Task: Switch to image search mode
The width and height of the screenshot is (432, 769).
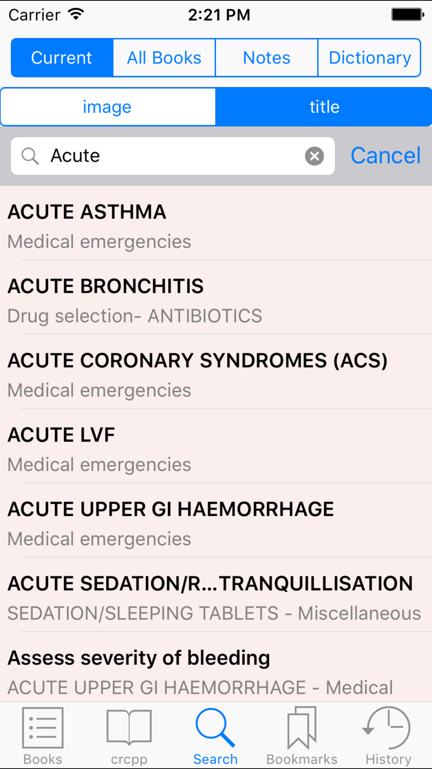Action: (108, 107)
